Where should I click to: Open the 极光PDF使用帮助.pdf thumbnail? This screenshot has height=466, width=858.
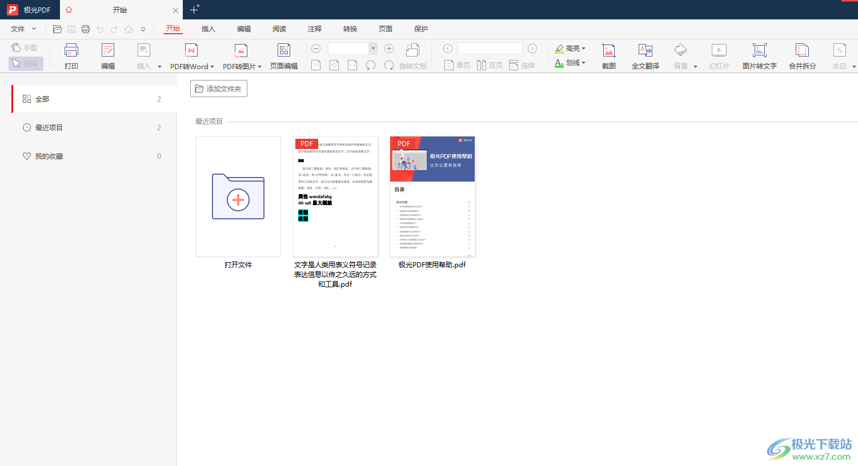click(432, 196)
